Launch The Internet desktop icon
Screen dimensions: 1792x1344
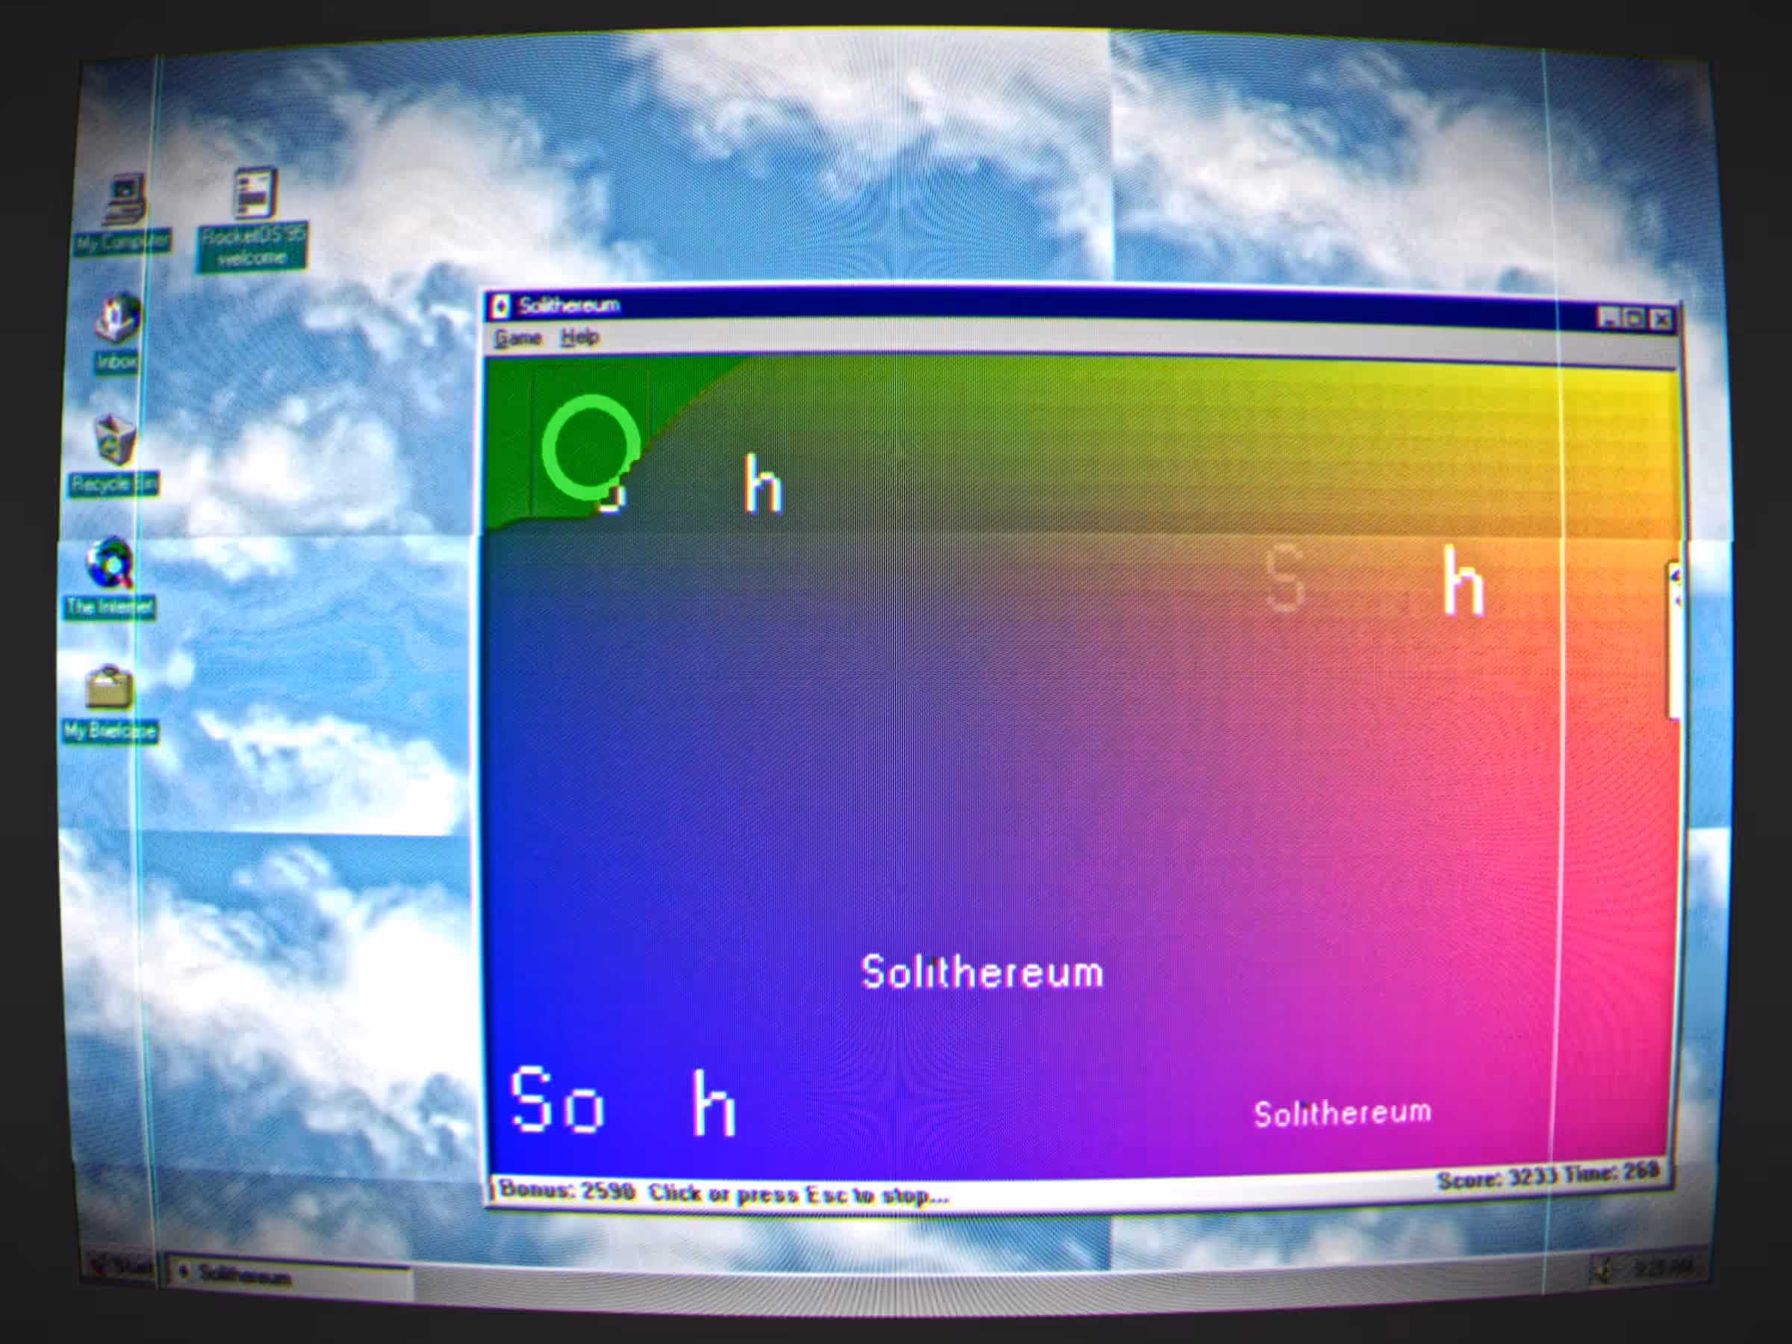[x=111, y=579]
